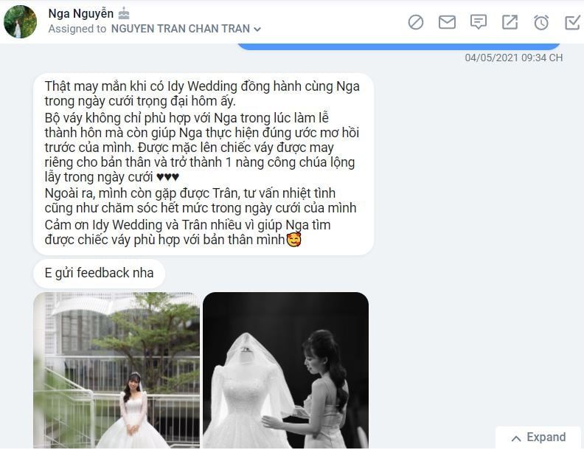Set reminder with alarm clock icon

point(541,22)
